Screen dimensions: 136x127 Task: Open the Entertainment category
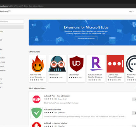tap(2, 66)
